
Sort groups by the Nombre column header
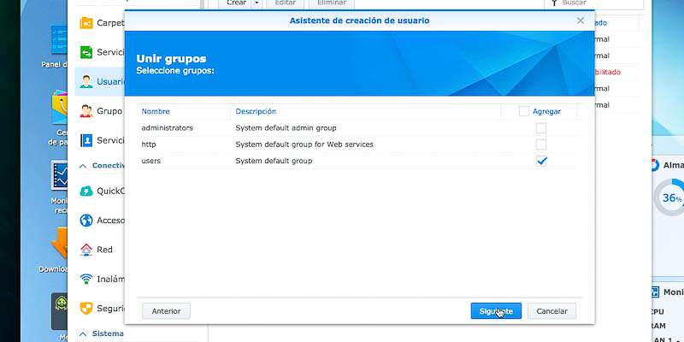[x=156, y=111]
